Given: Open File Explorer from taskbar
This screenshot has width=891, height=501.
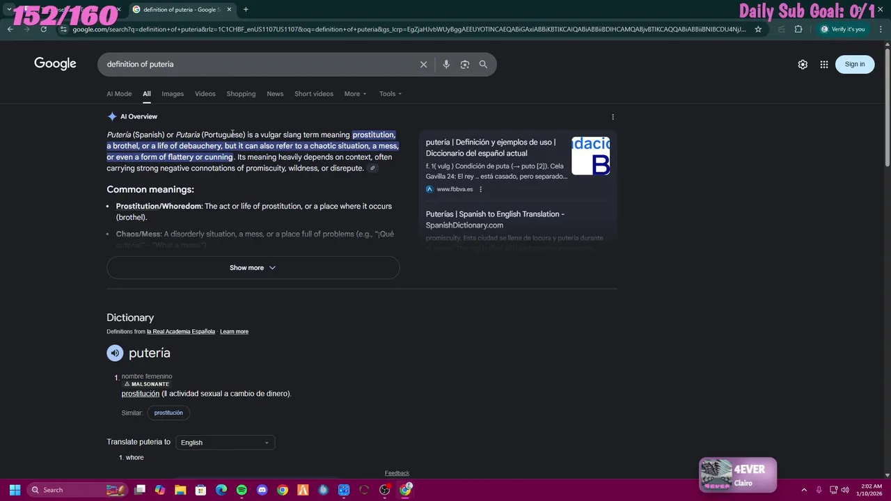Looking at the screenshot, I should (180, 490).
